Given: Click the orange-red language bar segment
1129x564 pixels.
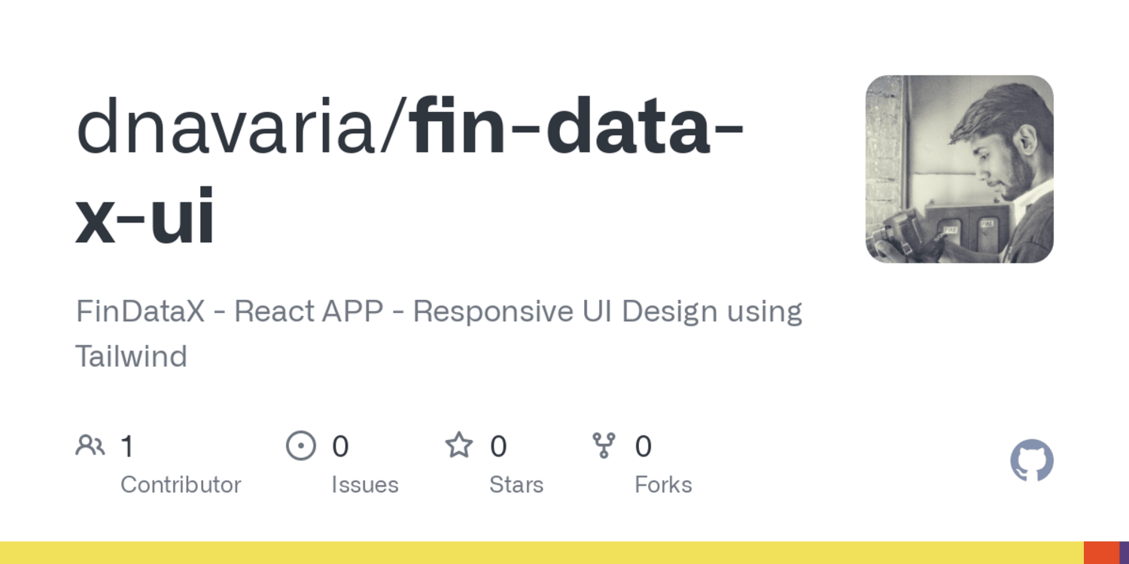Looking at the screenshot, I should pyautogui.click(x=1102, y=553).
